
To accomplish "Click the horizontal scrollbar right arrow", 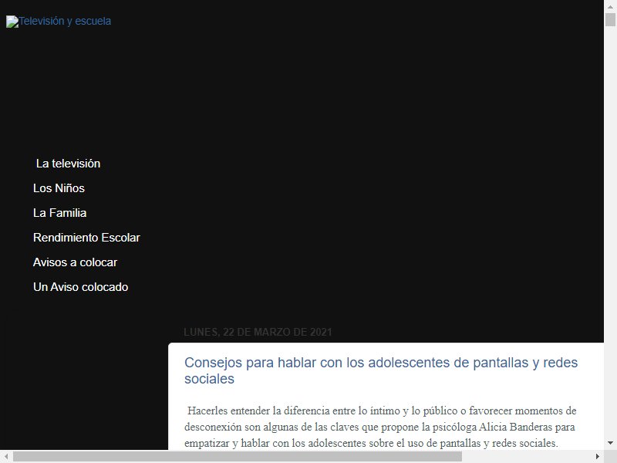I will (x=597, y=457).
